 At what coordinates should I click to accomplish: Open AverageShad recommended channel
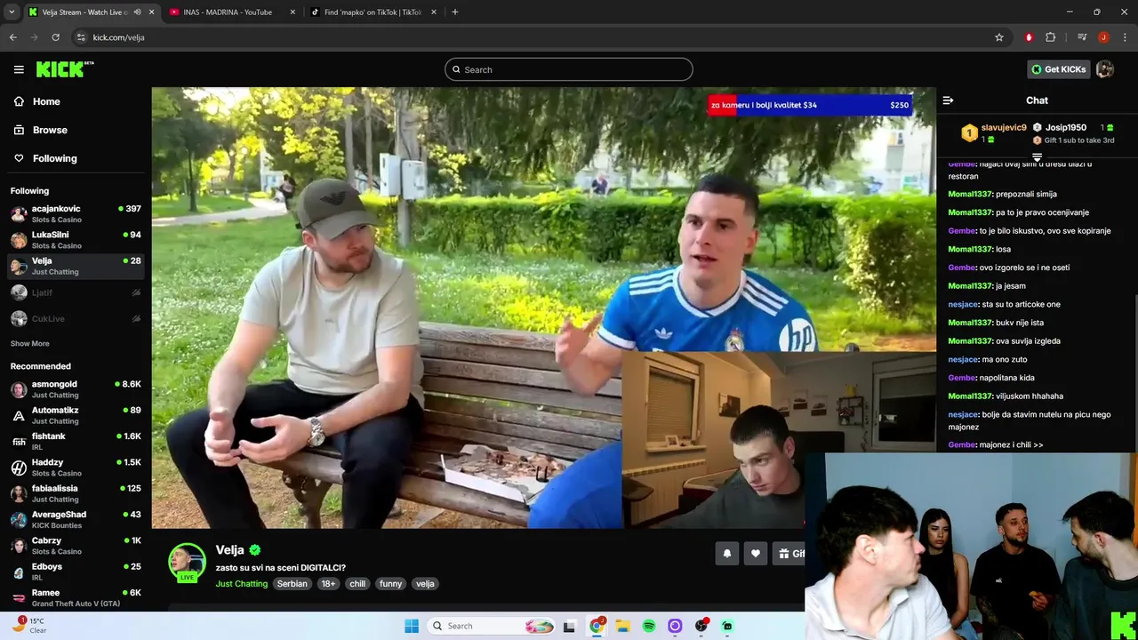[x=76, y=519]
